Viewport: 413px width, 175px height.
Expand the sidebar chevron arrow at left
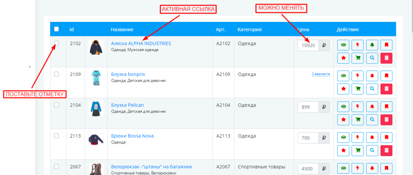coord(30,67)
